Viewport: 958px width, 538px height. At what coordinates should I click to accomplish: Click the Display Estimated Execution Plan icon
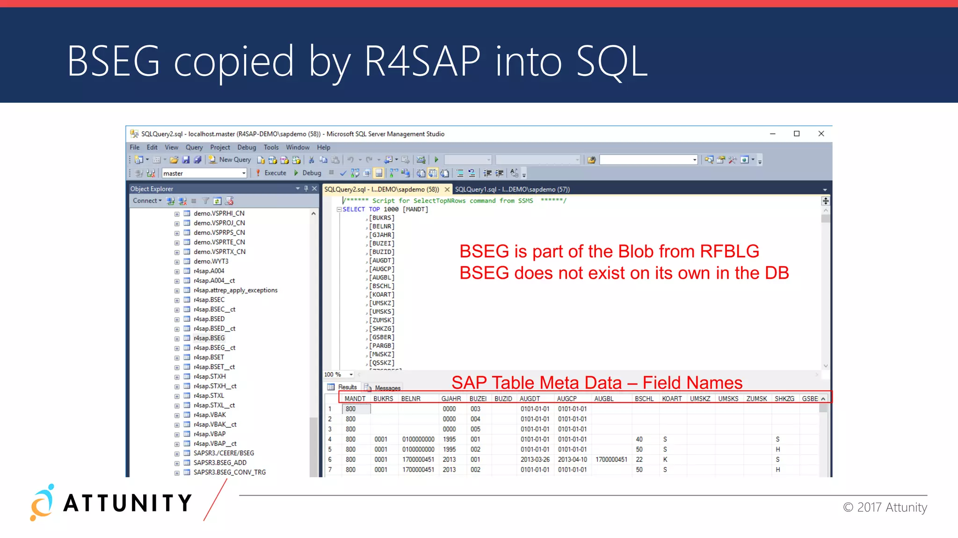coord(355,173)
